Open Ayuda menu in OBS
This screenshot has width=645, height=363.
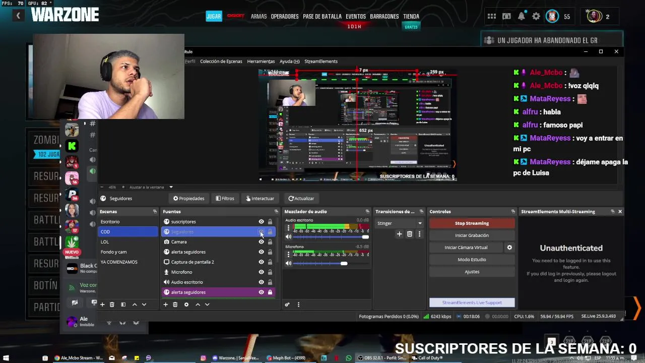289,62
